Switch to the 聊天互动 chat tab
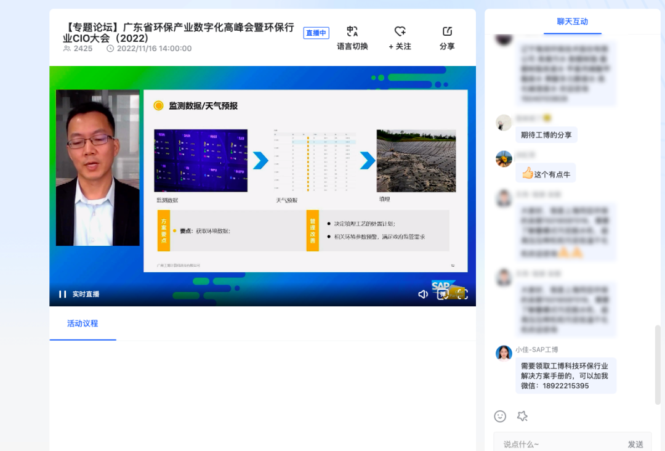665x451 pixels. (x=573, y=22)
